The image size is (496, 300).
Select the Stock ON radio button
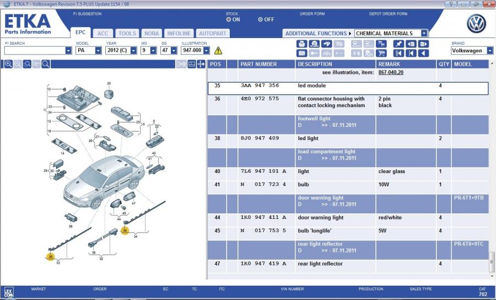pos(229,20)
